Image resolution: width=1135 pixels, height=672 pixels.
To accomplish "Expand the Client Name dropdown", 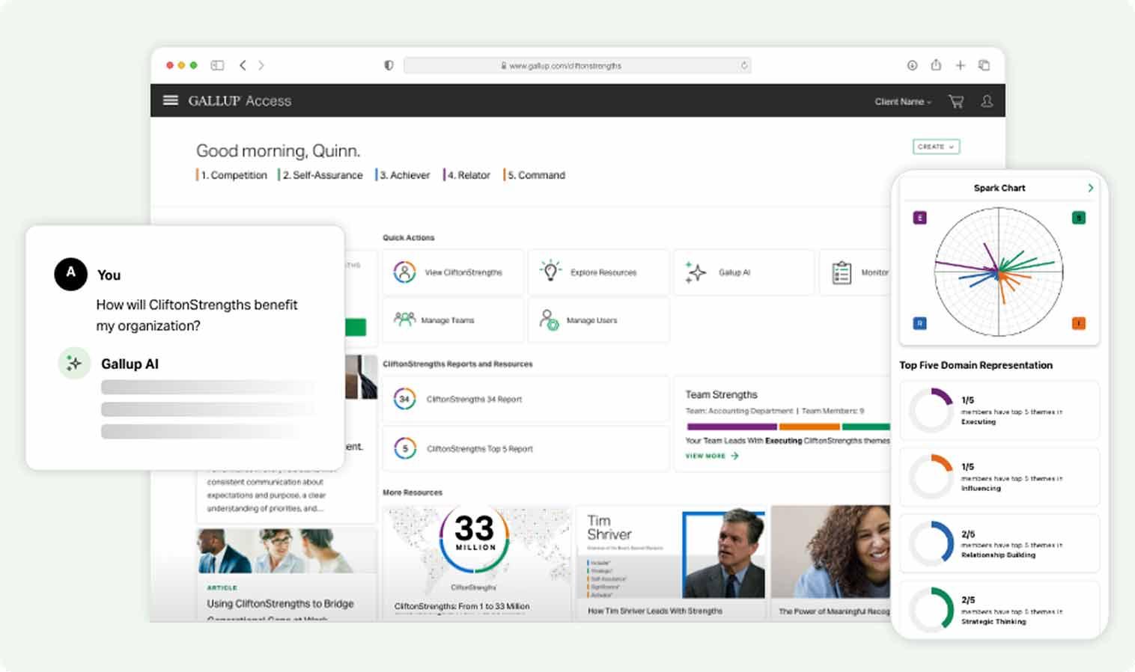I will (x=901, y=101).
